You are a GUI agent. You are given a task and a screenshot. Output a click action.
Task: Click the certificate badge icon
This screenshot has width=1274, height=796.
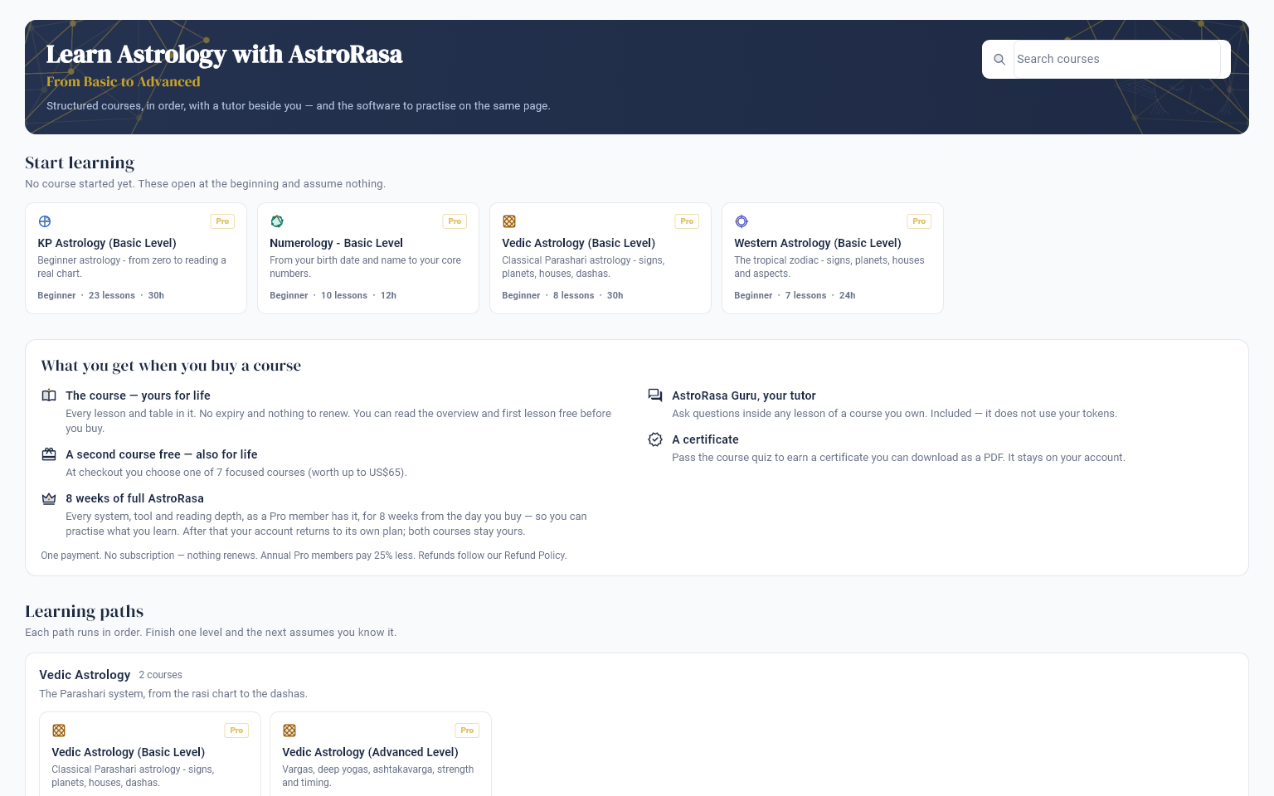655,439
